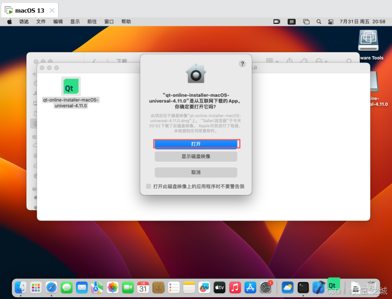Open the 帮助 menu
The height and width of the screenshot is (299, 392).
[126, 21]
